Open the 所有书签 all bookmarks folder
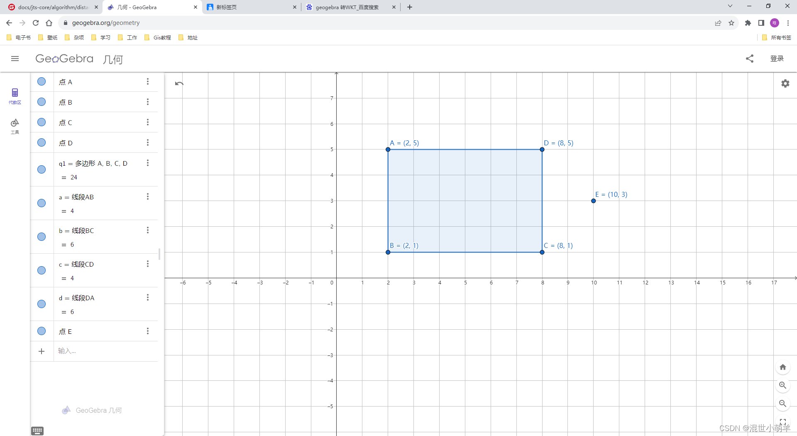Viewport: 797px width, 436px height. (777, 37)
